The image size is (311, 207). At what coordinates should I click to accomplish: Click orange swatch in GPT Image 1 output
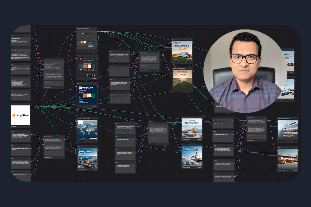85,66
